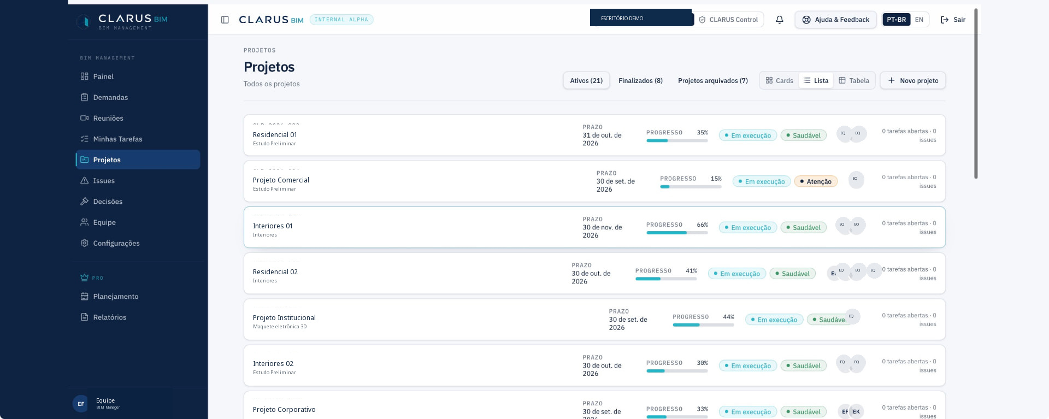
Task: Click the Interiores 01 progress bar
Action: click(677, 233)
